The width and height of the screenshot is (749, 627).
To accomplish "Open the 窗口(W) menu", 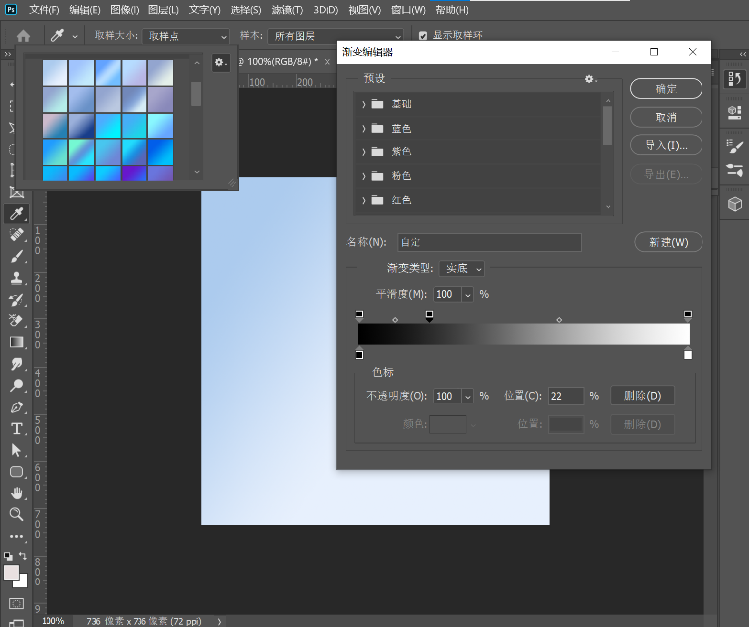I will pos(409,10).
